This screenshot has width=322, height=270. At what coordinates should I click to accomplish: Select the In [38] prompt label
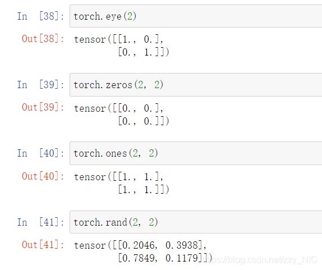pyautogui.click(x=40, y=16)
